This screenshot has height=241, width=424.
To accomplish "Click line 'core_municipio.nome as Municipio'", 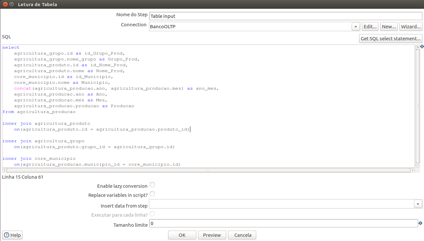I will 62,82.
